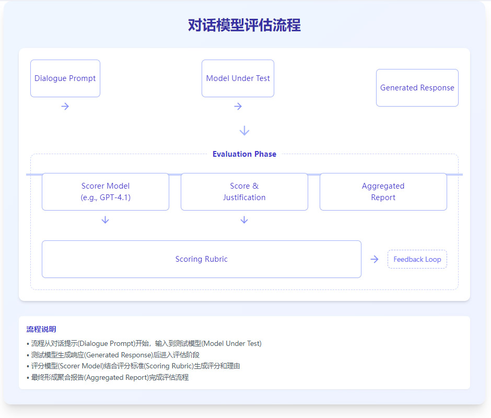Click the 对话模型评估流程 page title
Screen dimensions: 491x418
point(244,25)
